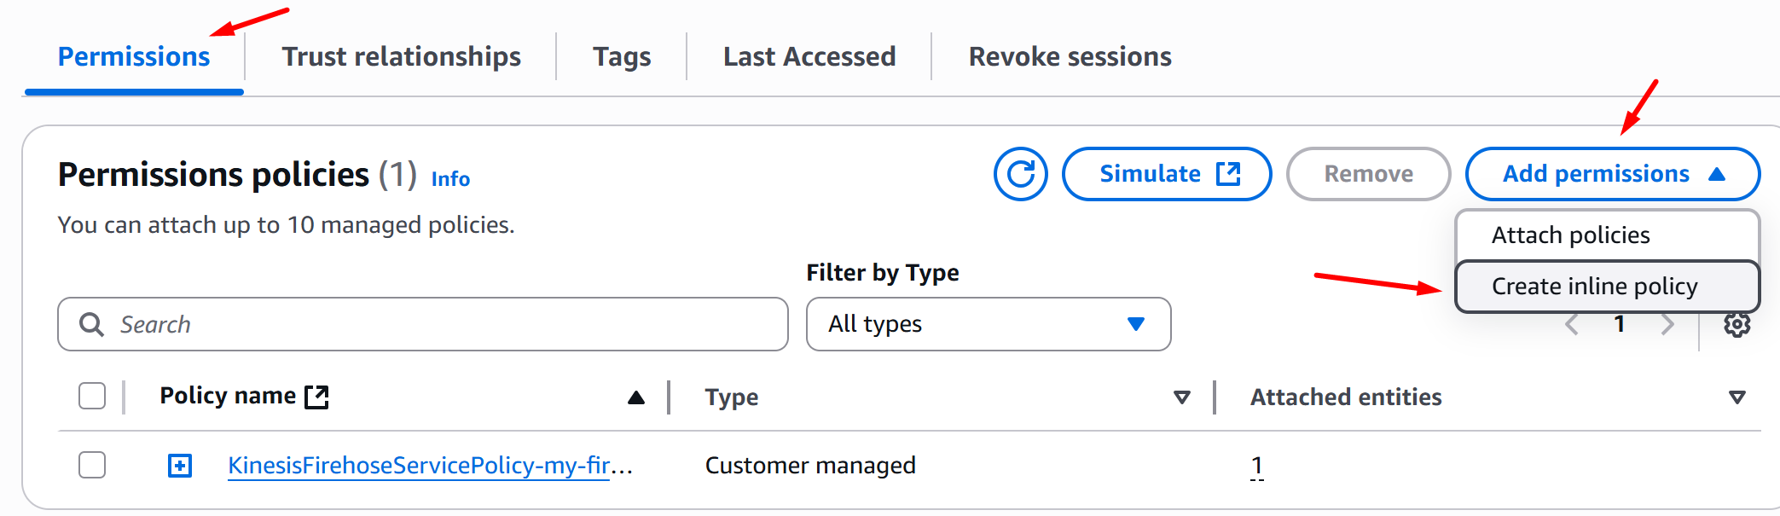Click the sort arrow in Type column

coord(1181,397)
